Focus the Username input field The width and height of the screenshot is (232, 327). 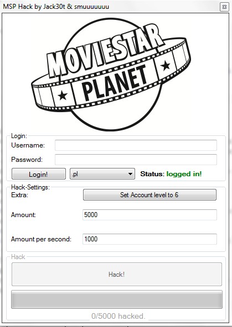pyautogui.click(x=136, y=145)
